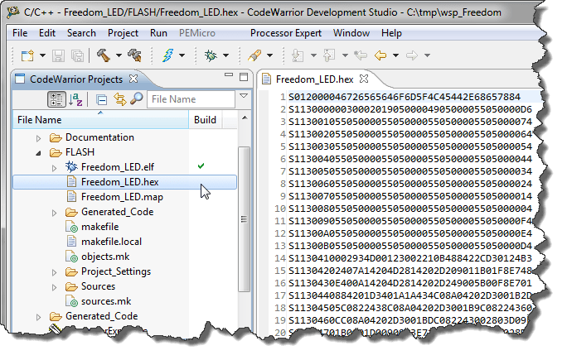Click the Documentation folder row
Screen dimensions: 567x360
[x=99, y=137]
